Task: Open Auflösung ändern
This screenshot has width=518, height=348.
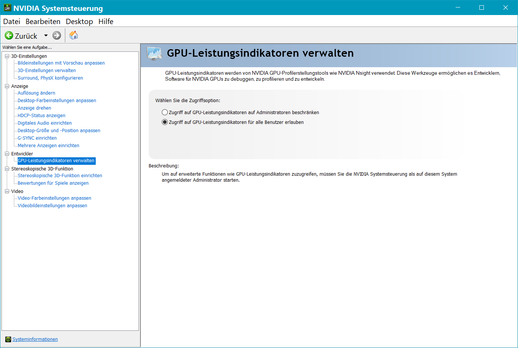Action: [36, 93]
